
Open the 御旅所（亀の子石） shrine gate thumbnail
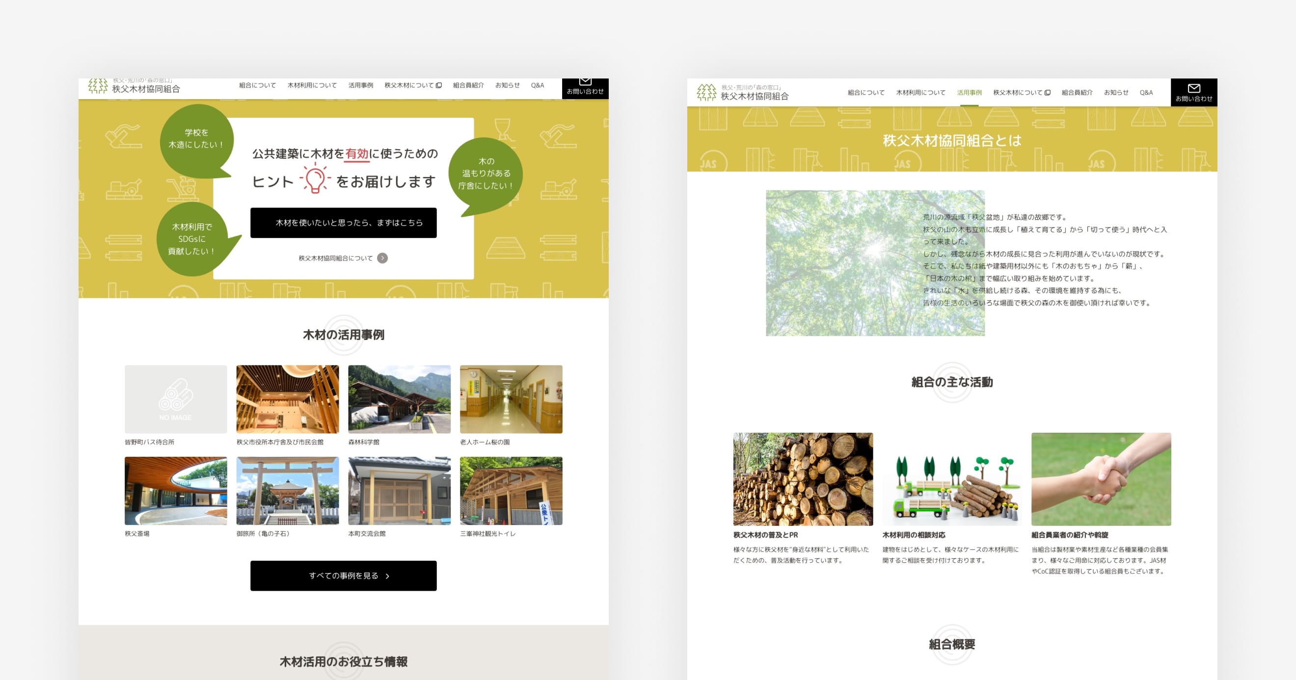coord(287,491)
